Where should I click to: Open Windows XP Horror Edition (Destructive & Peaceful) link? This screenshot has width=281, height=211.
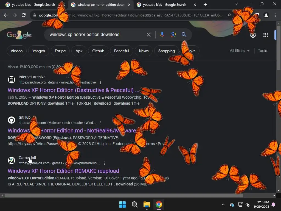[74, 90]
